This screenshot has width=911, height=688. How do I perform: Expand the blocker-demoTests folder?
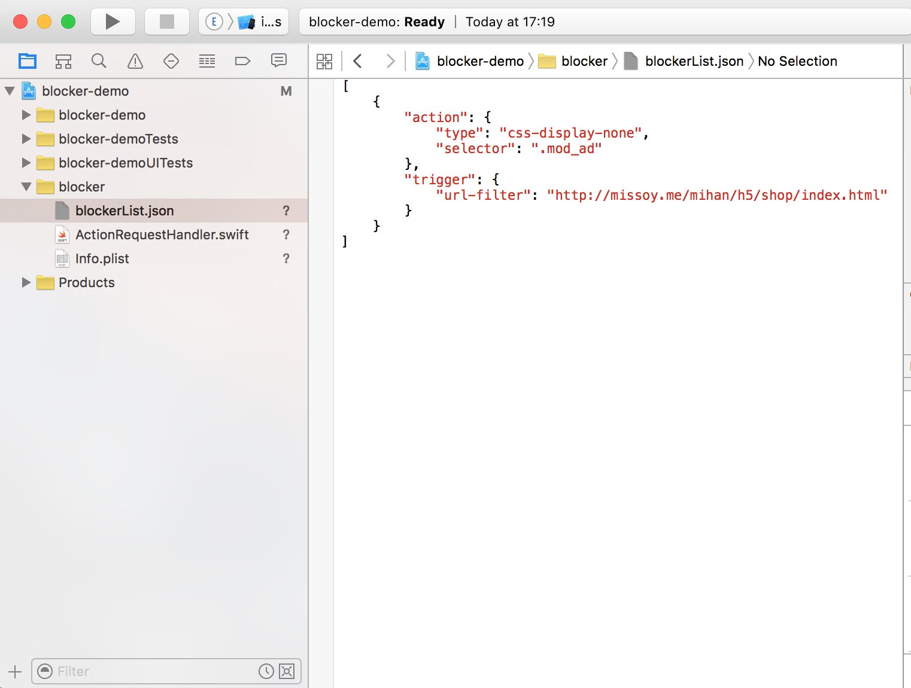(x=26, y=139)
